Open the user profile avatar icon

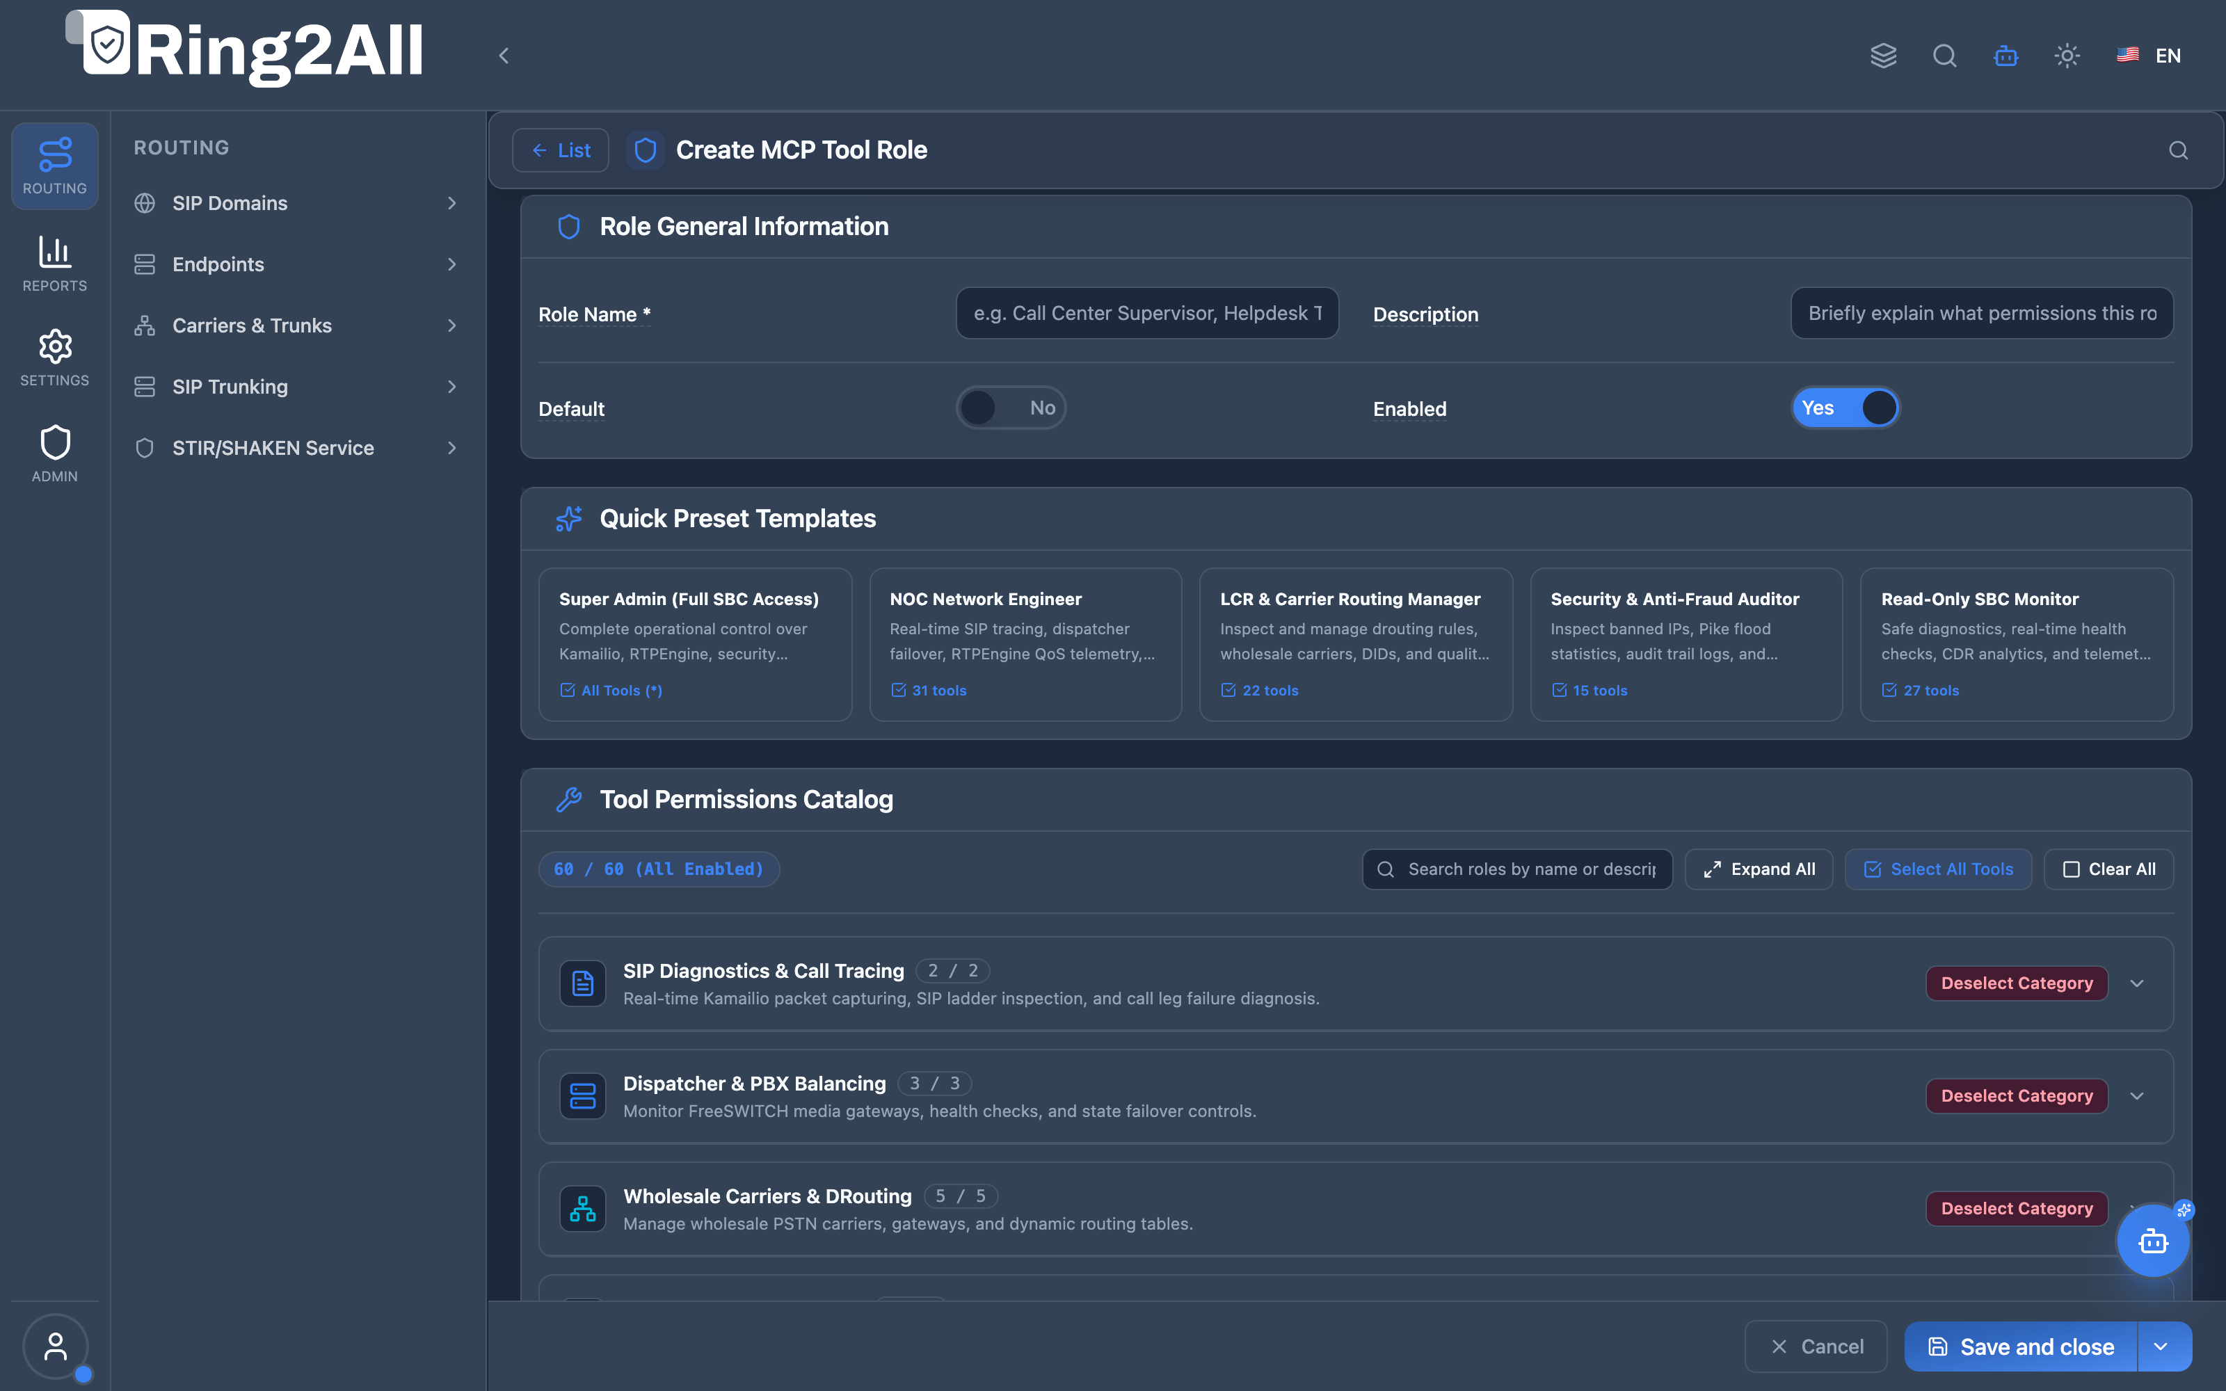[x=55, y=1346]
